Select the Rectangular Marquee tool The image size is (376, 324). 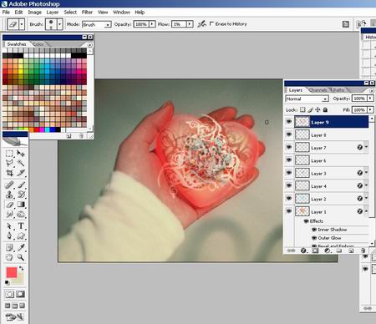(x=9, y=154)
